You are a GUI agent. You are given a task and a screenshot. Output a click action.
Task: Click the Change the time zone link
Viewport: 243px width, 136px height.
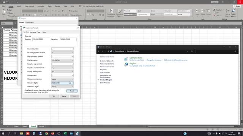coord(154,60)
